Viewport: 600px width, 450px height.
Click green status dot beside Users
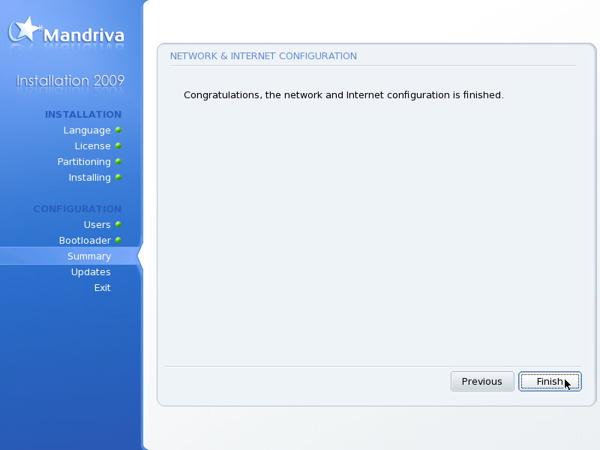coord(118,224)
